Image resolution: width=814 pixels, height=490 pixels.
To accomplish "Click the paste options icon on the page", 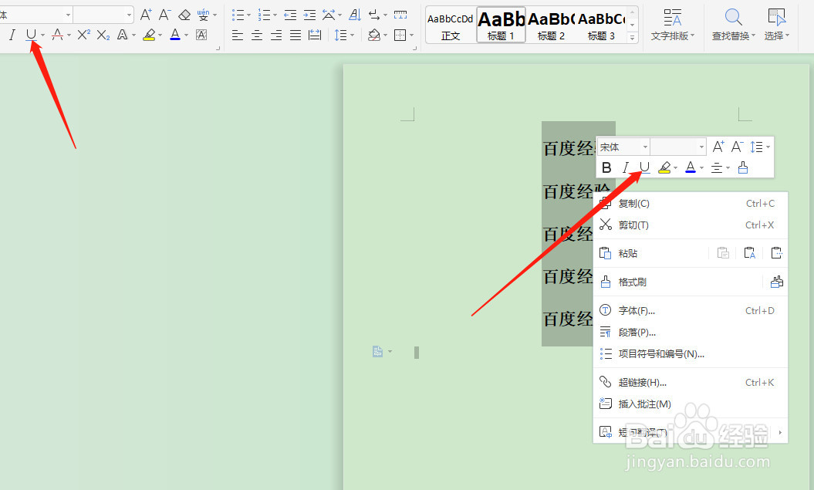I will 378,352.
